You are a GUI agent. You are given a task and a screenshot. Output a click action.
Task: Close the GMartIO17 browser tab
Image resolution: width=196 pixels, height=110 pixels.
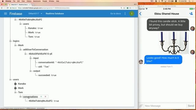[x=30, y=5]
